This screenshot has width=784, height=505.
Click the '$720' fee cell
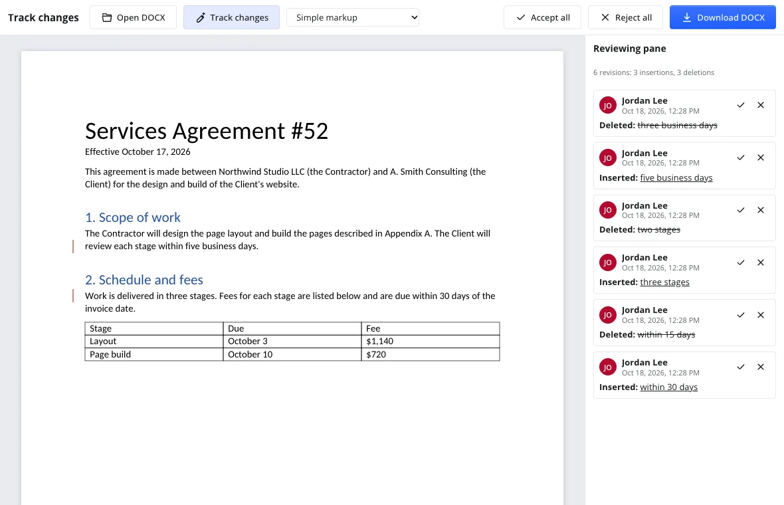pyautogui.click(x=431, y=355)
